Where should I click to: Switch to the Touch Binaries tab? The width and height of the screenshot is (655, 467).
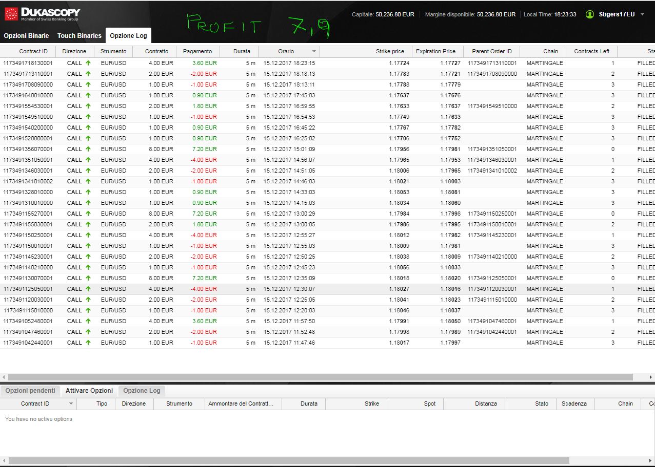tap(80, 36)
